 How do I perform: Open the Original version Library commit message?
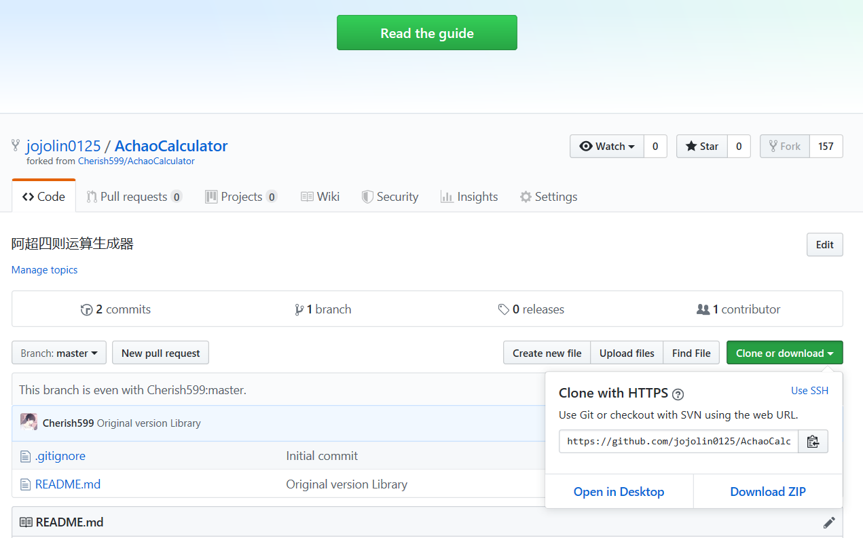(149, 423)
